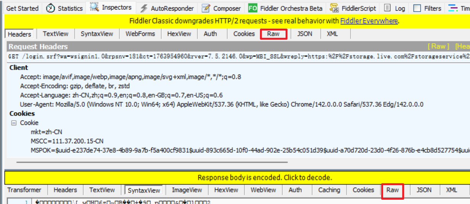Open response Auth tab
470x204 pixels.
(x=295, y=190)
